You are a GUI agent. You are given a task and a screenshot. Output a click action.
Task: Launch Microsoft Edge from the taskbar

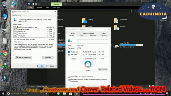pos(59,94)
